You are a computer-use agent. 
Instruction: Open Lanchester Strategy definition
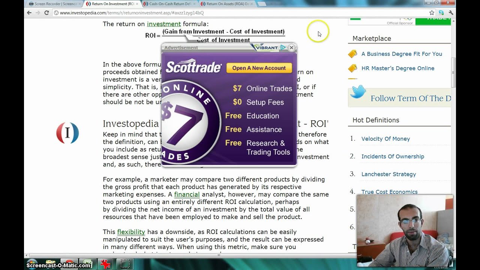(x=388, y=174)
